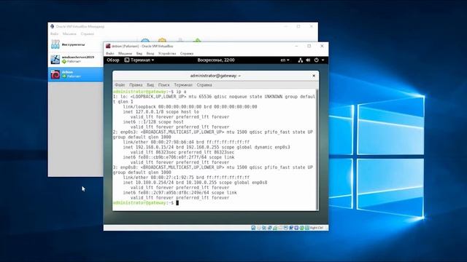
Task: Open Устройства menu of debian VM window
Action: [x=167, y=53]
